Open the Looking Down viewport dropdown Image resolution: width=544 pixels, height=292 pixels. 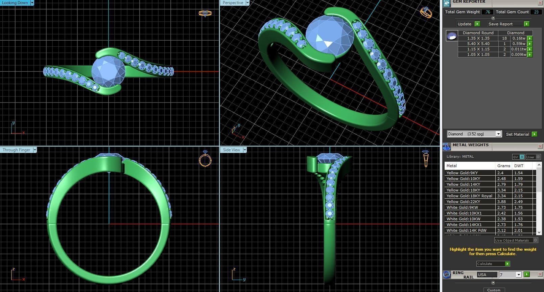click(32, 3)
